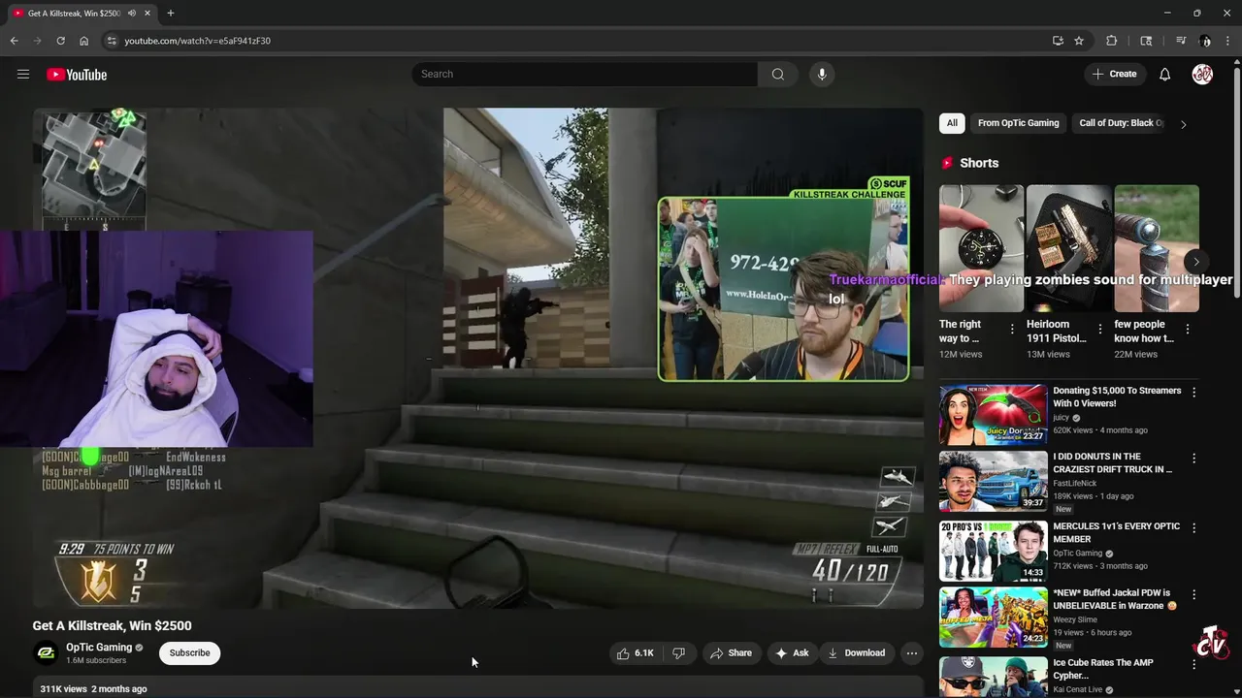Expand description at 311K views text
Image resolution: width=1242 pixels, height=698 pixels.
(93, 688)
